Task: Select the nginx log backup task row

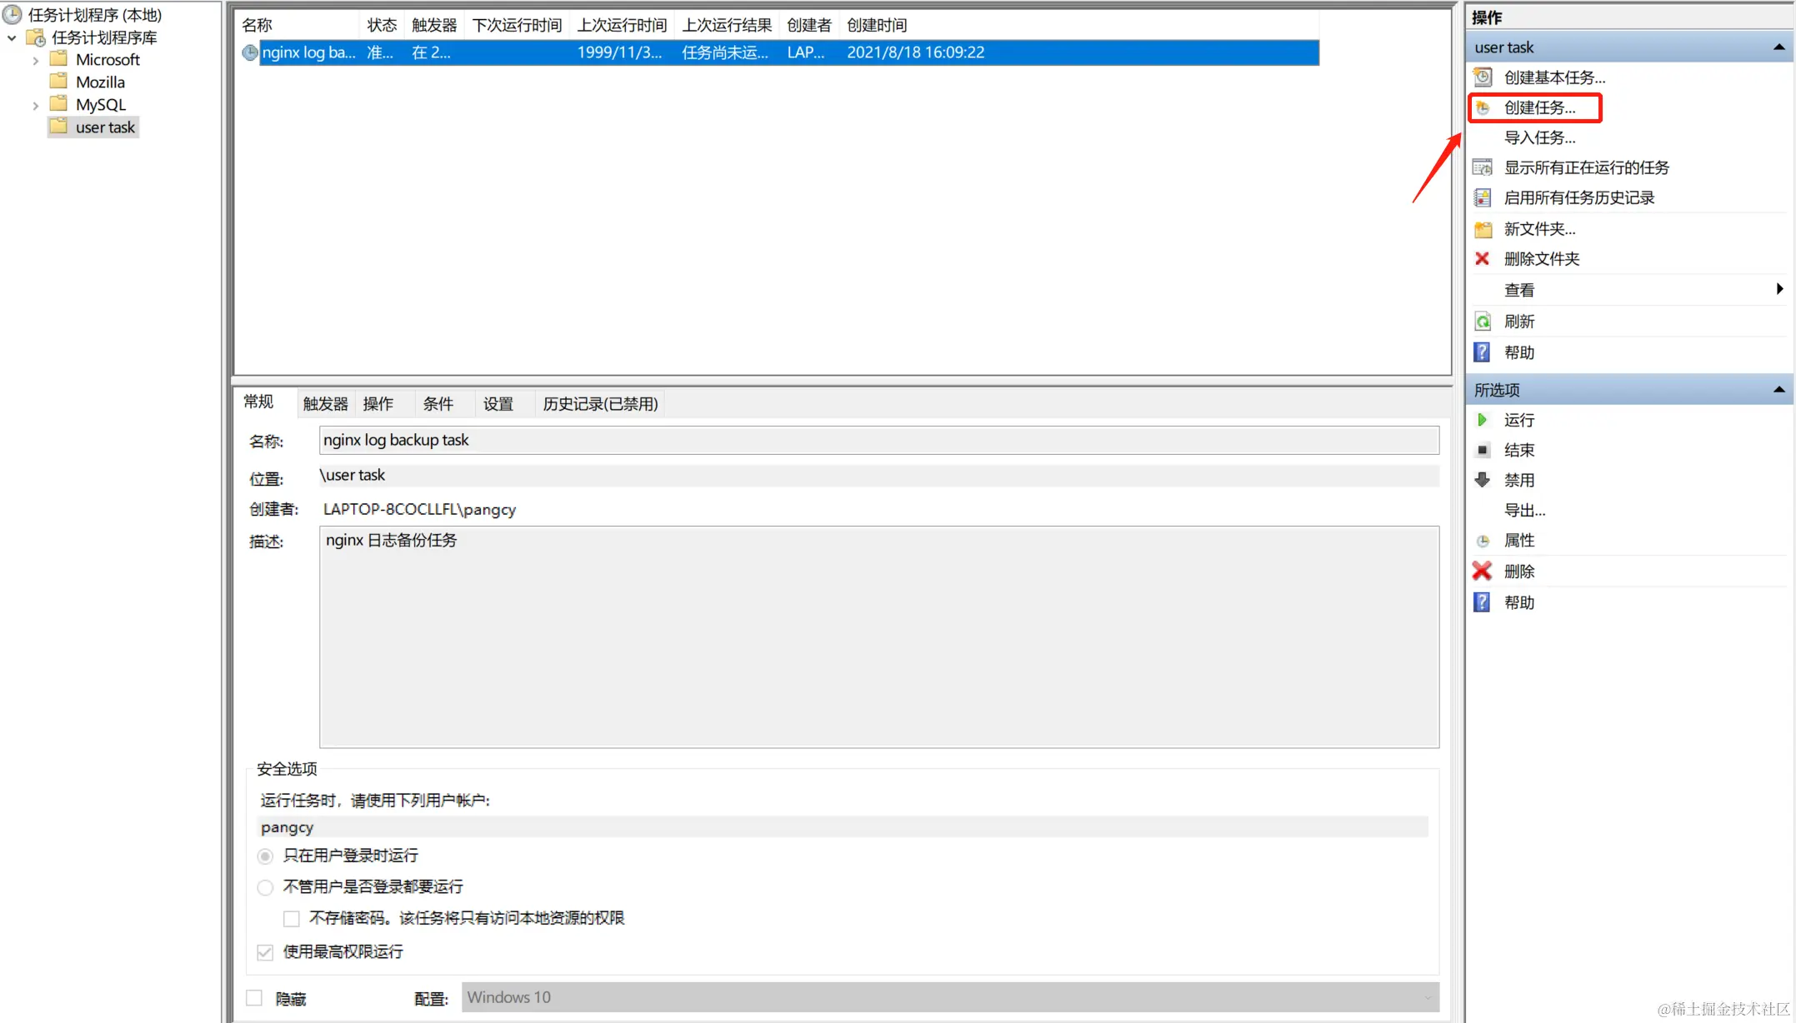Action: (x=308, y=52)
